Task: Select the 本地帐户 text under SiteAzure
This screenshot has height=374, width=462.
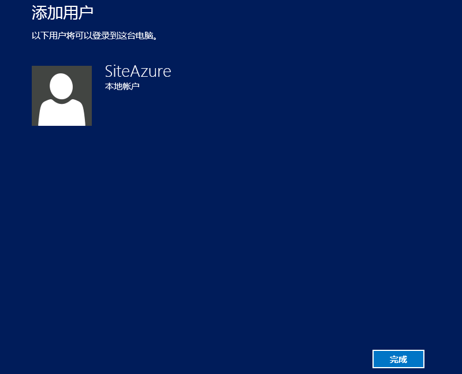Action: [122, 87]
